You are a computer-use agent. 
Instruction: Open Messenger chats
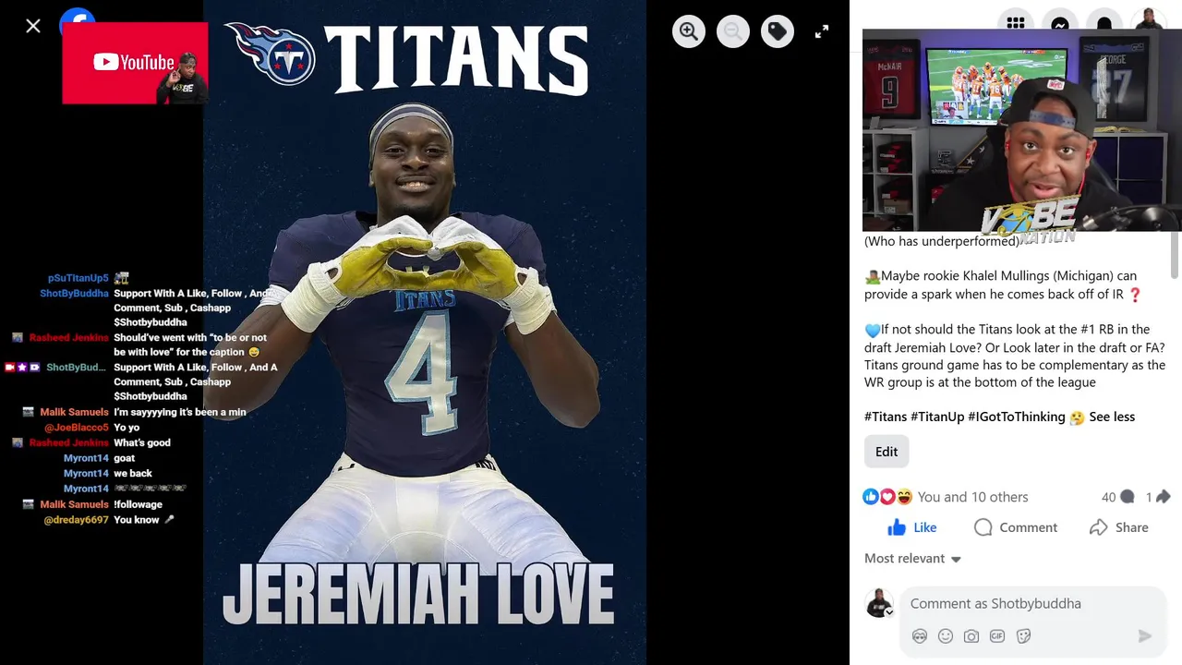click(1060, 23)
